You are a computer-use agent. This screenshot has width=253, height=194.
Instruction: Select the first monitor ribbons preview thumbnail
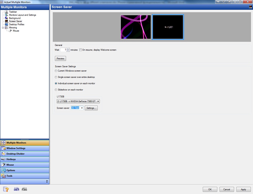click(136, 27)
